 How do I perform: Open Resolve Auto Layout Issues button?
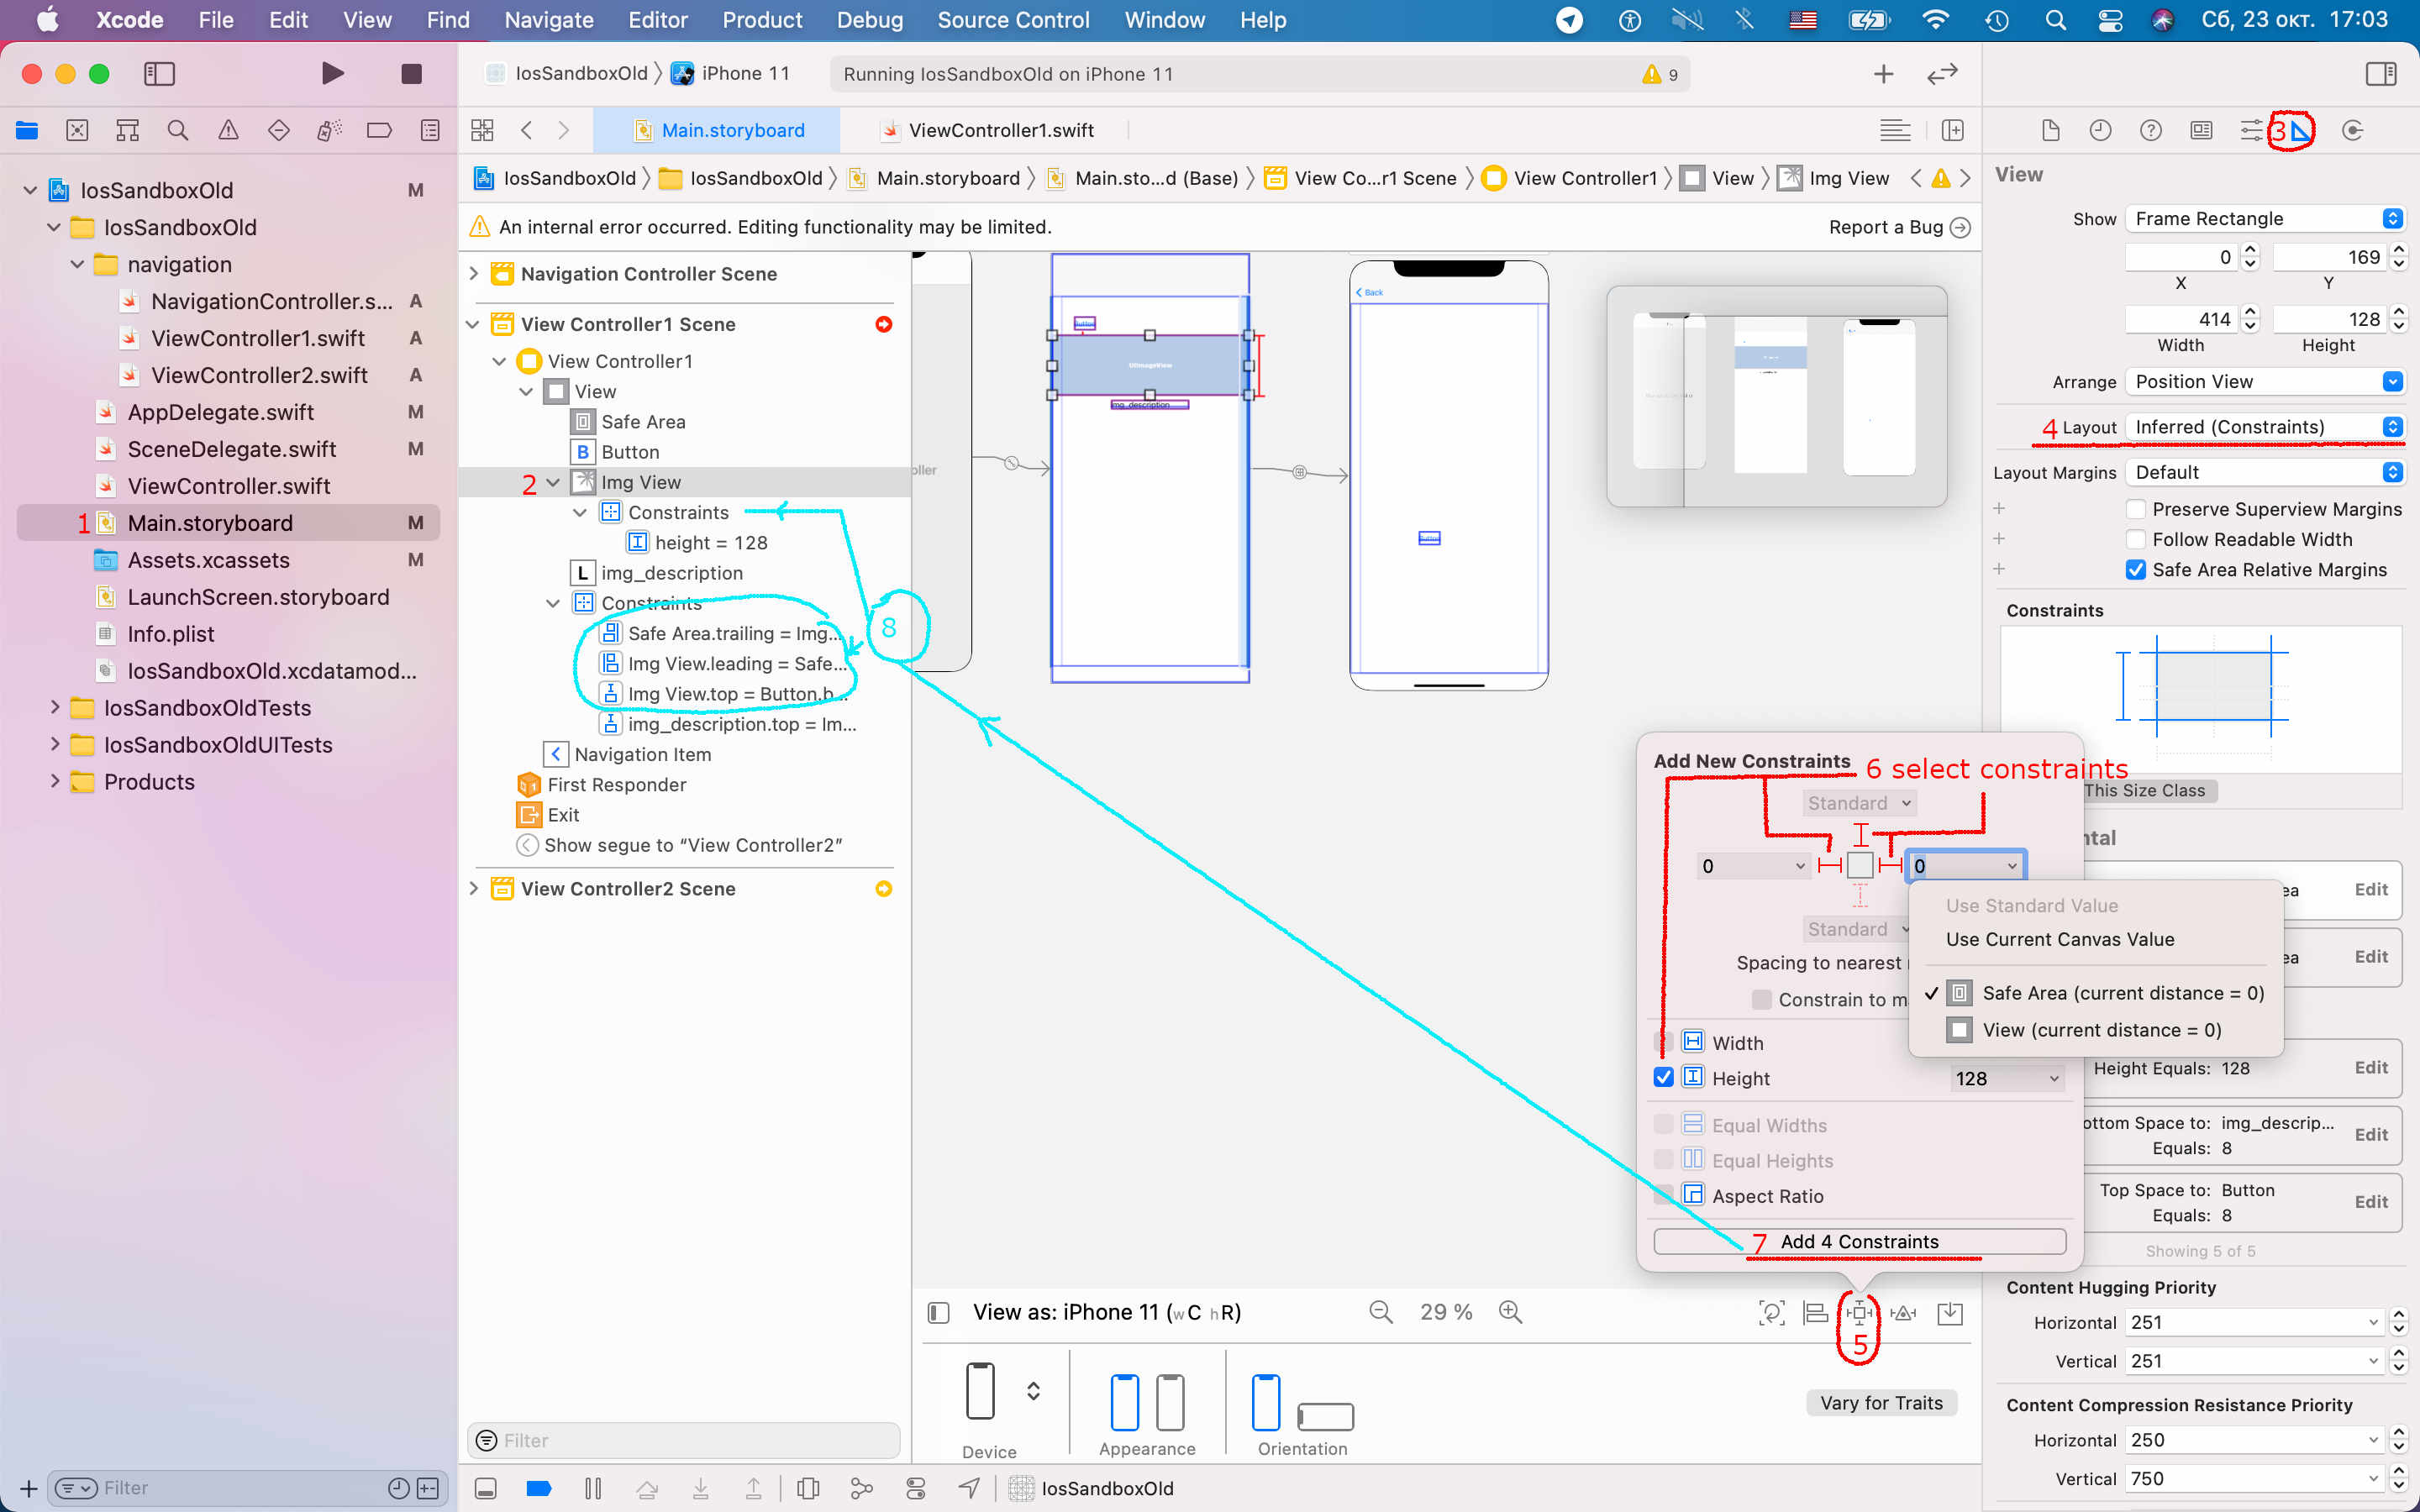1903,1312
